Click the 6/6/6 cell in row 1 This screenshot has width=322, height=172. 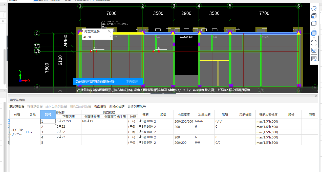[204, 121]
